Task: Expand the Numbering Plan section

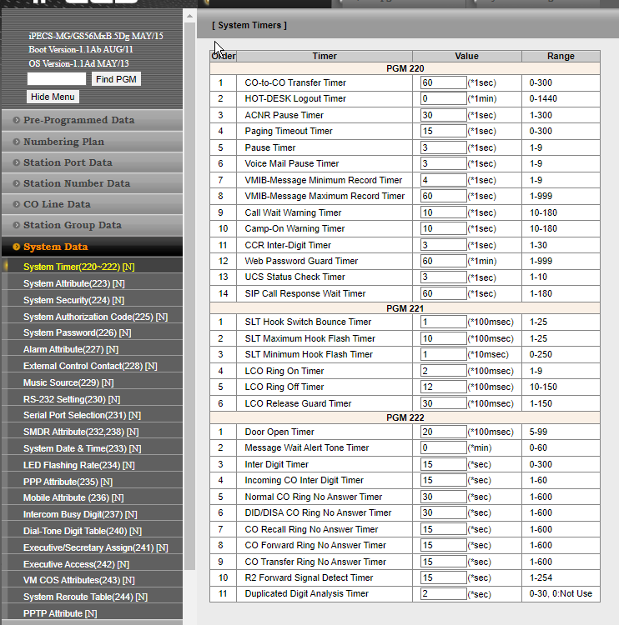Action: coord(63,142)
